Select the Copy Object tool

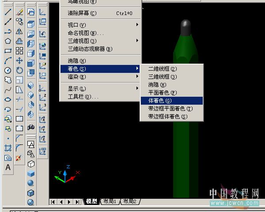pos(19,22)
